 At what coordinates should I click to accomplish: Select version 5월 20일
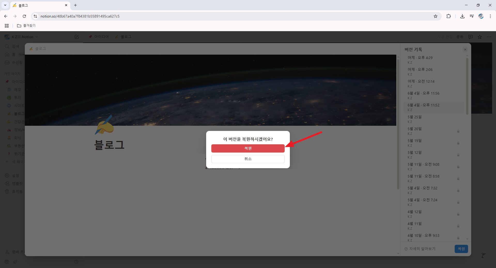click(434, 131)
